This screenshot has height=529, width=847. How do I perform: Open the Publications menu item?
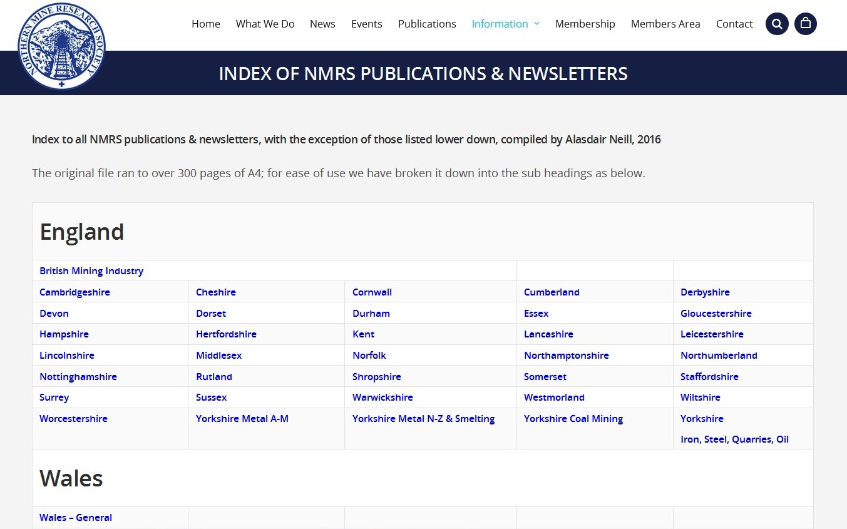[x=427, y=24]
